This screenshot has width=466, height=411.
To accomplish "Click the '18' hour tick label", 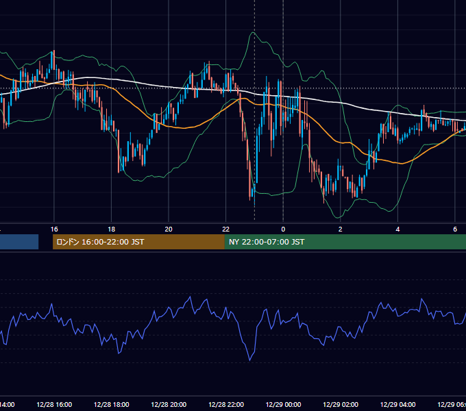I will tap(112, 229).
